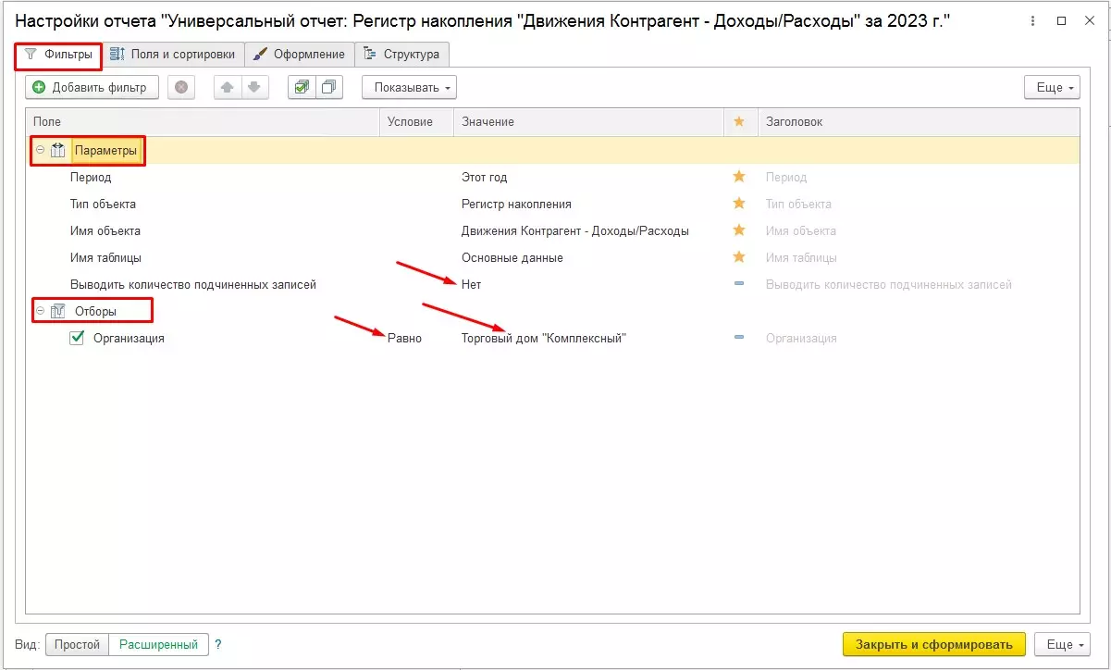
Task: Toggle the star for Тип объекта row
Action: [x=739, y=203]
